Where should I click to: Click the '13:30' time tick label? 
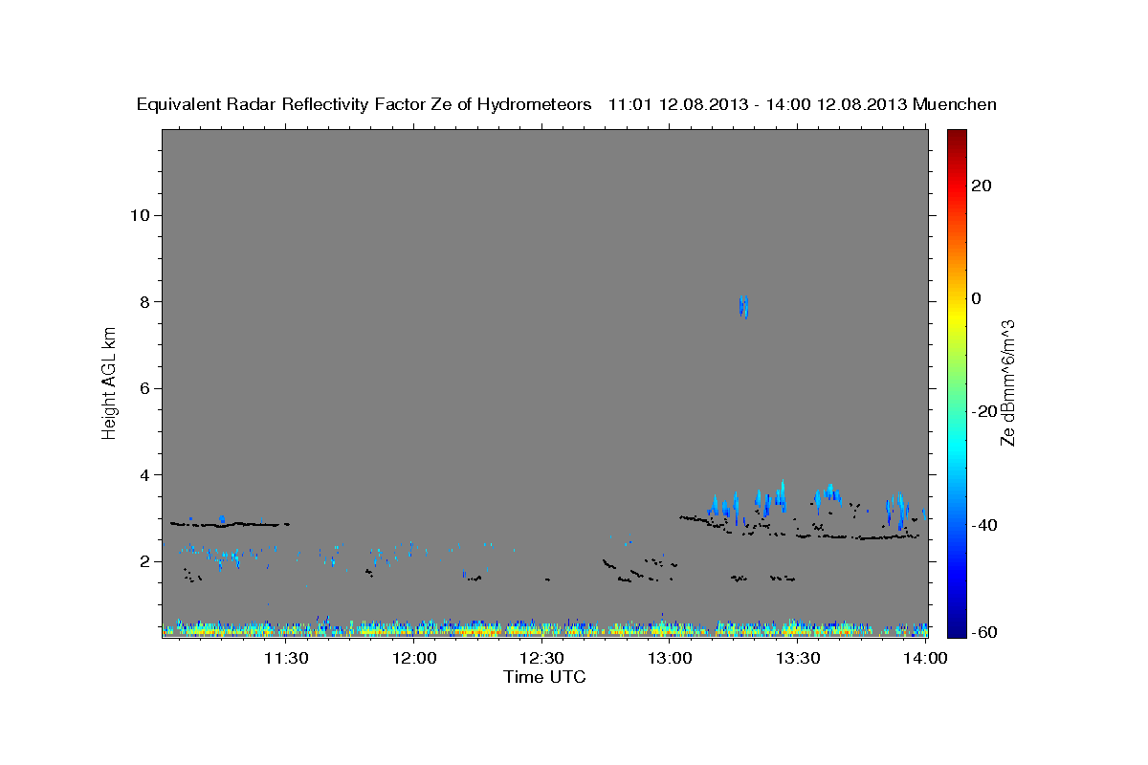799,658
